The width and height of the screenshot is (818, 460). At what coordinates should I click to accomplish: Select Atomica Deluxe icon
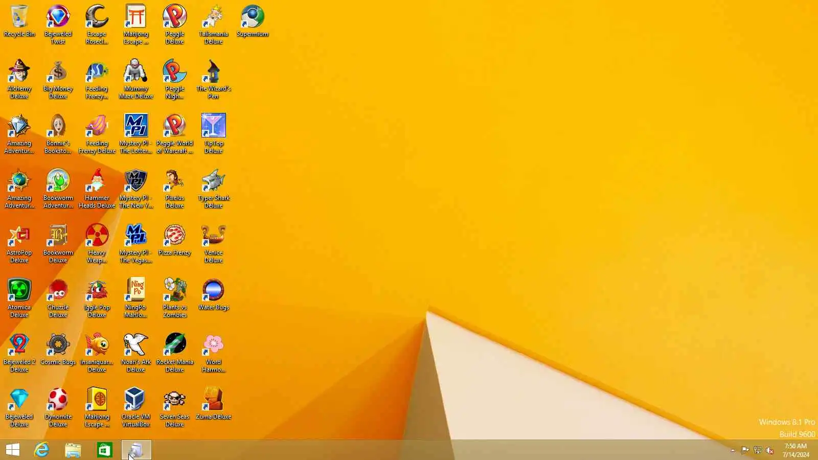click(19, 298)
